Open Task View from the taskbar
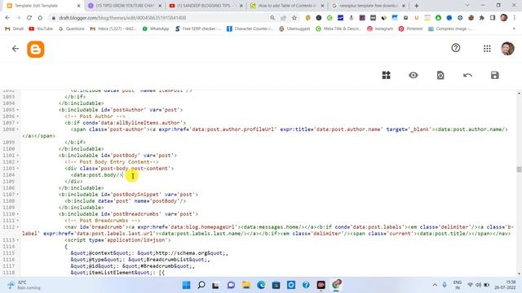The width and height of the screenshot is (522, 293). pyautogui.click(x=215, y=285)
